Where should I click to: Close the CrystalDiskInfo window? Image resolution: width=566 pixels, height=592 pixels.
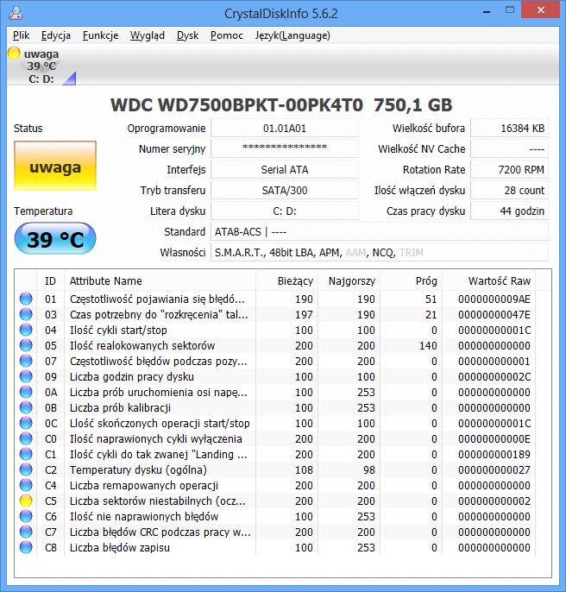[540, 9]
